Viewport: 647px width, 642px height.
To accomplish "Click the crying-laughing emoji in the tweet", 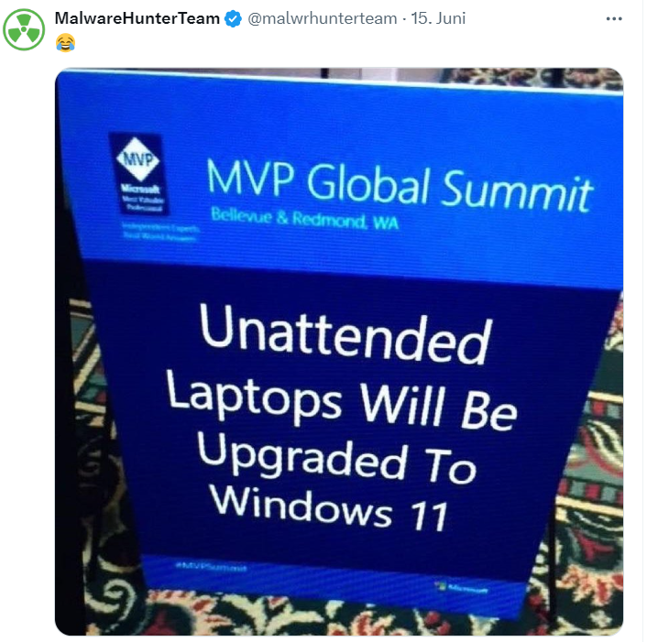I will [x=65, y=43].
